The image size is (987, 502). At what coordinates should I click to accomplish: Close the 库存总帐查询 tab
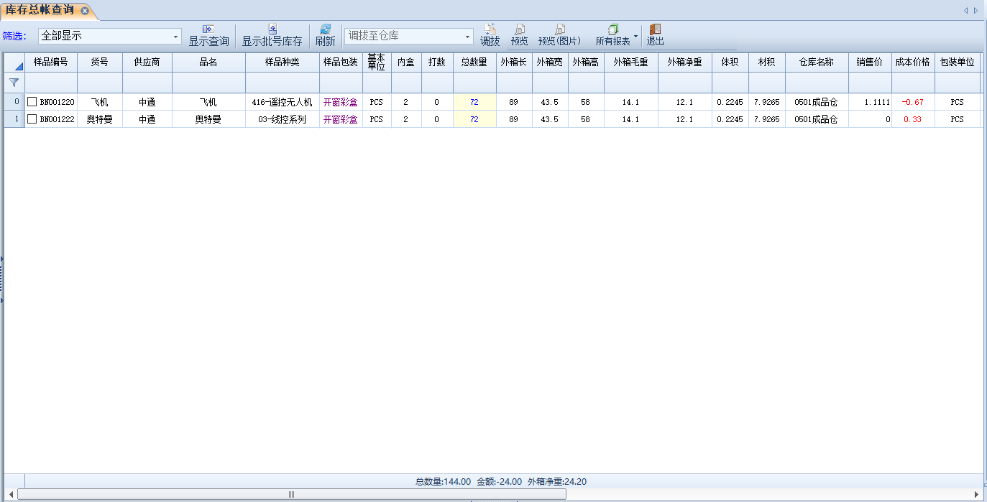coord(85,11)
